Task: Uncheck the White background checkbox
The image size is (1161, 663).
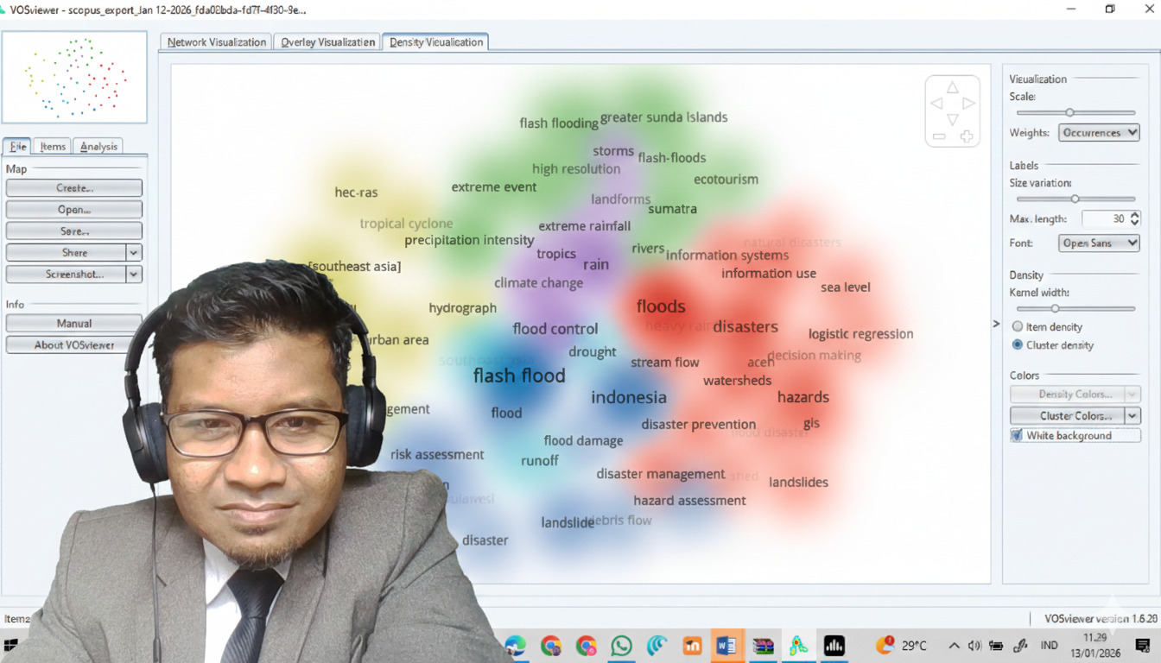Action: click(x=1017, y=436)
